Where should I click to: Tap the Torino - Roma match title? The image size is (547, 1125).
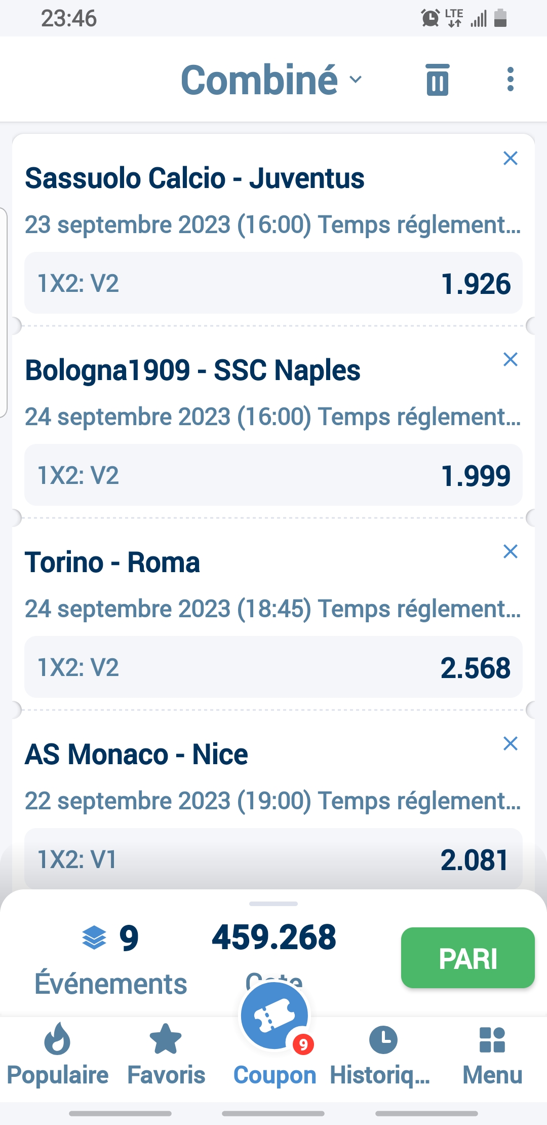112,562
